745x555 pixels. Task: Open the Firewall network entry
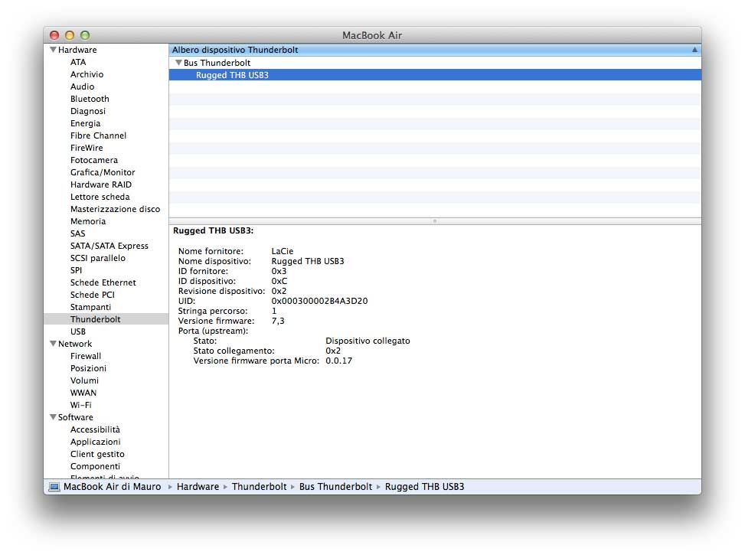[86, 356]
